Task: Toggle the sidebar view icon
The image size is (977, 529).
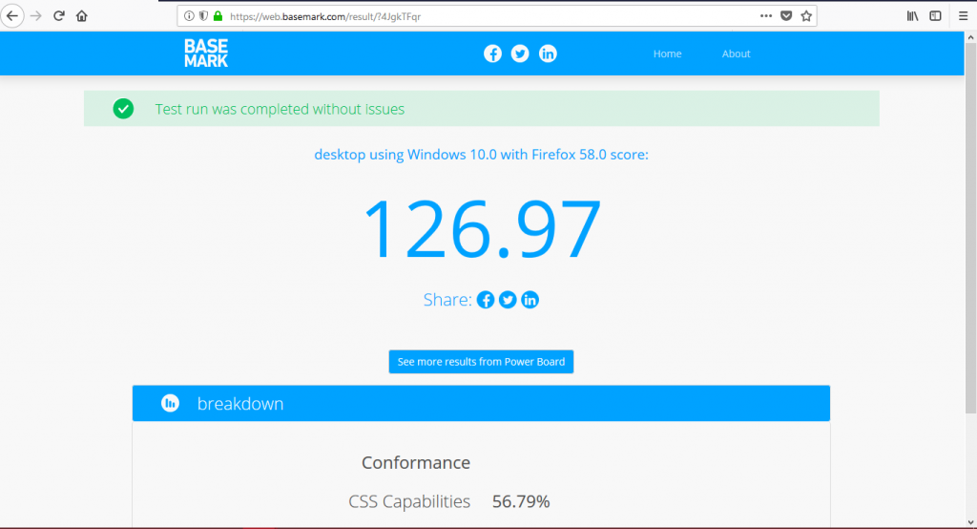Action: 935,16
